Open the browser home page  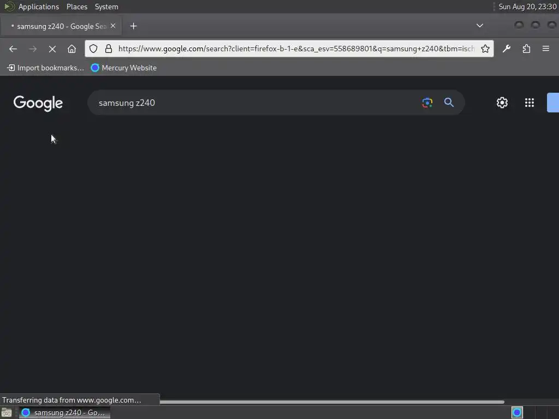(x=72, y=49)
